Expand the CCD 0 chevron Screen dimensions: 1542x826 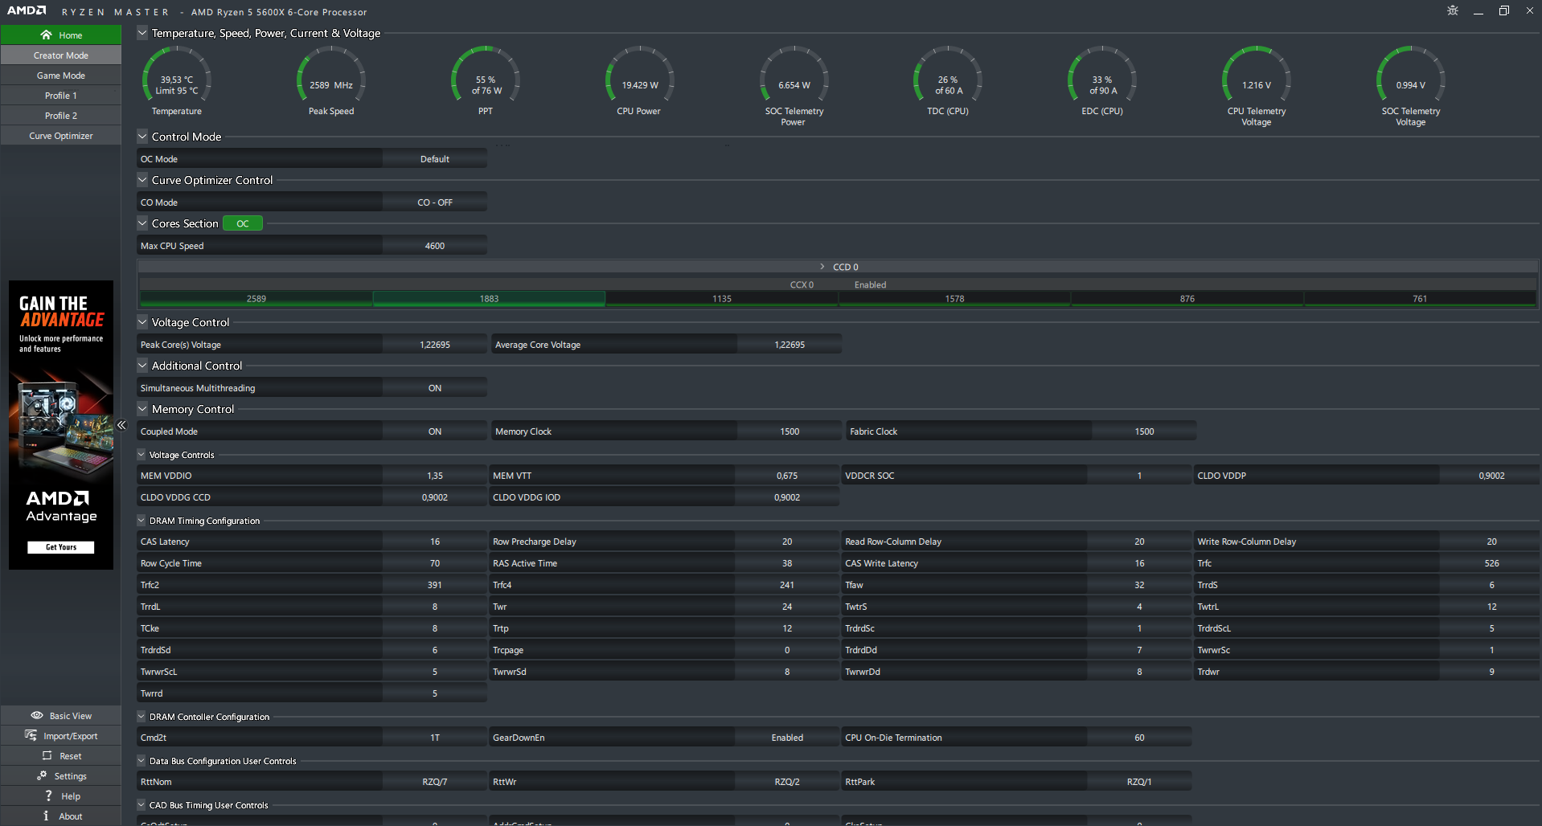pos(822,267)
